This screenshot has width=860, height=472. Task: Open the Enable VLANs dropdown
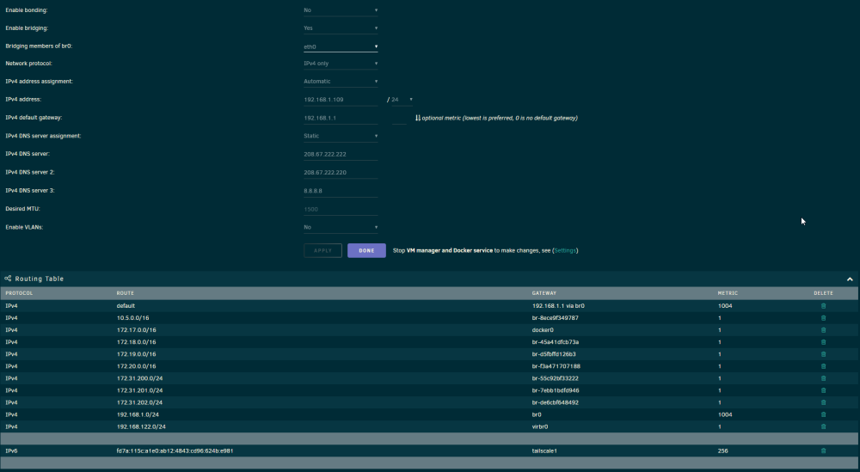[x=341, y=227]
